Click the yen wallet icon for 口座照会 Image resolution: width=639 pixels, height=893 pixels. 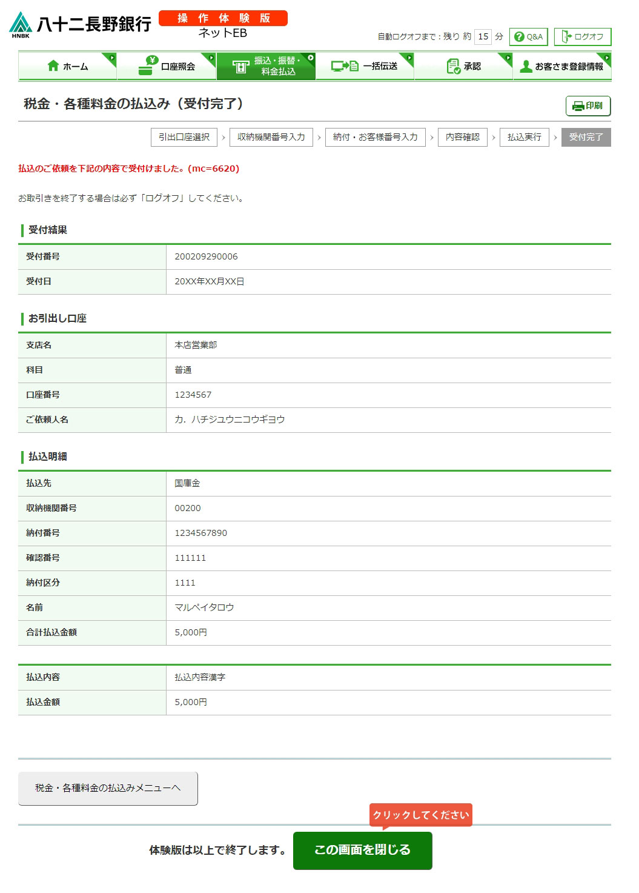147,65
